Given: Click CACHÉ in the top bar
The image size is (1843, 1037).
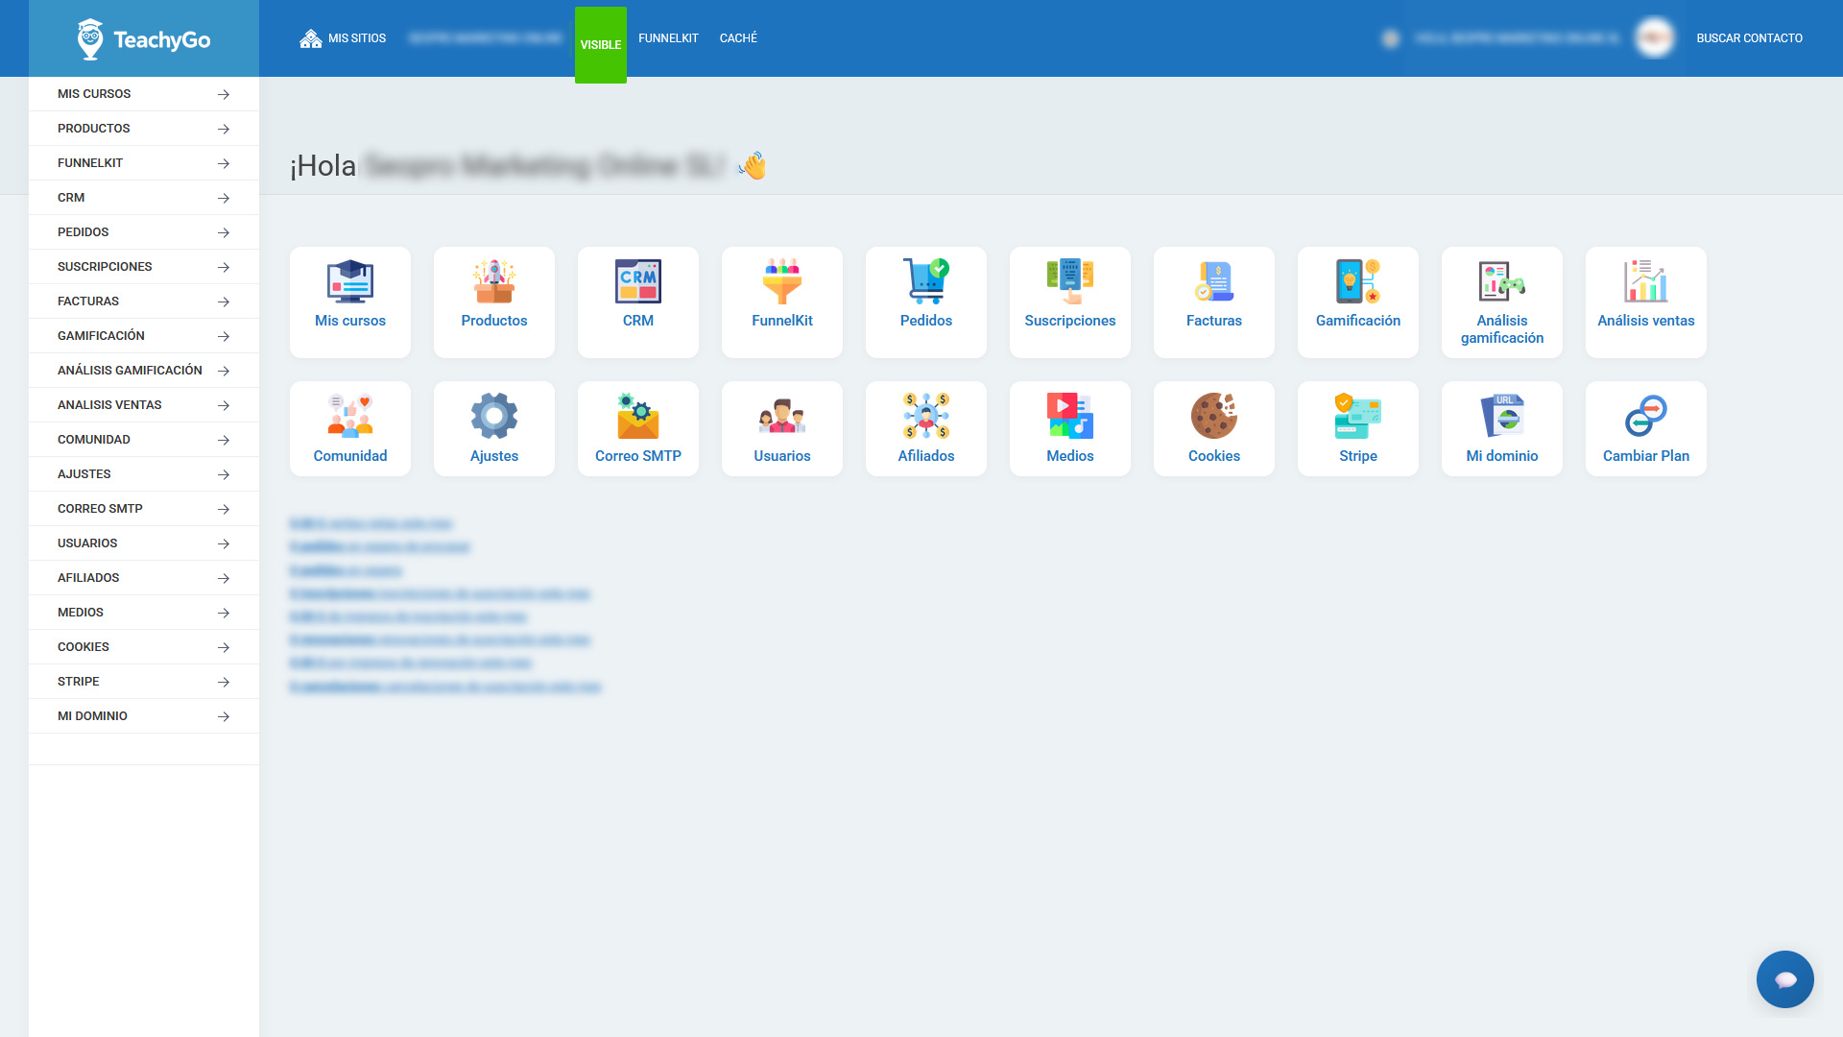Looking at the screenshot, I should pos(738,38).
